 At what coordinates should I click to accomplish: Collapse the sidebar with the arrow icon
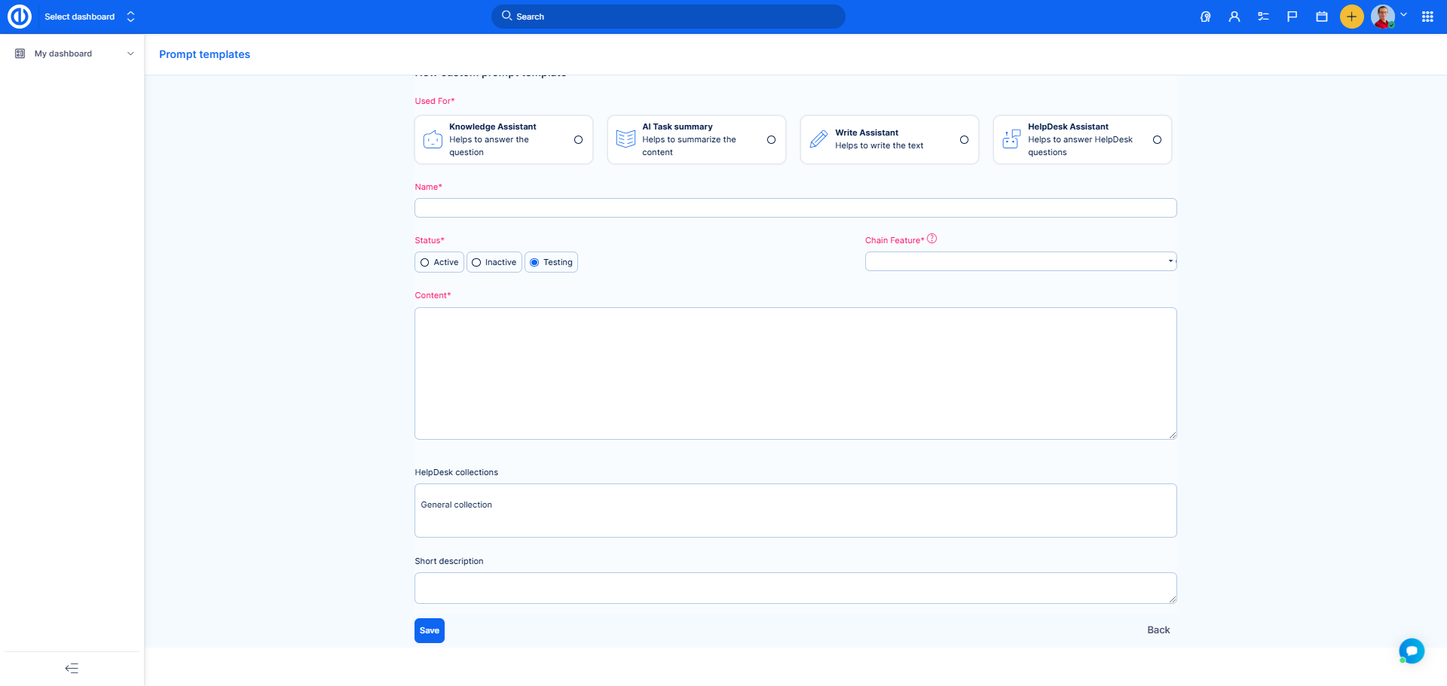[72, 668]
